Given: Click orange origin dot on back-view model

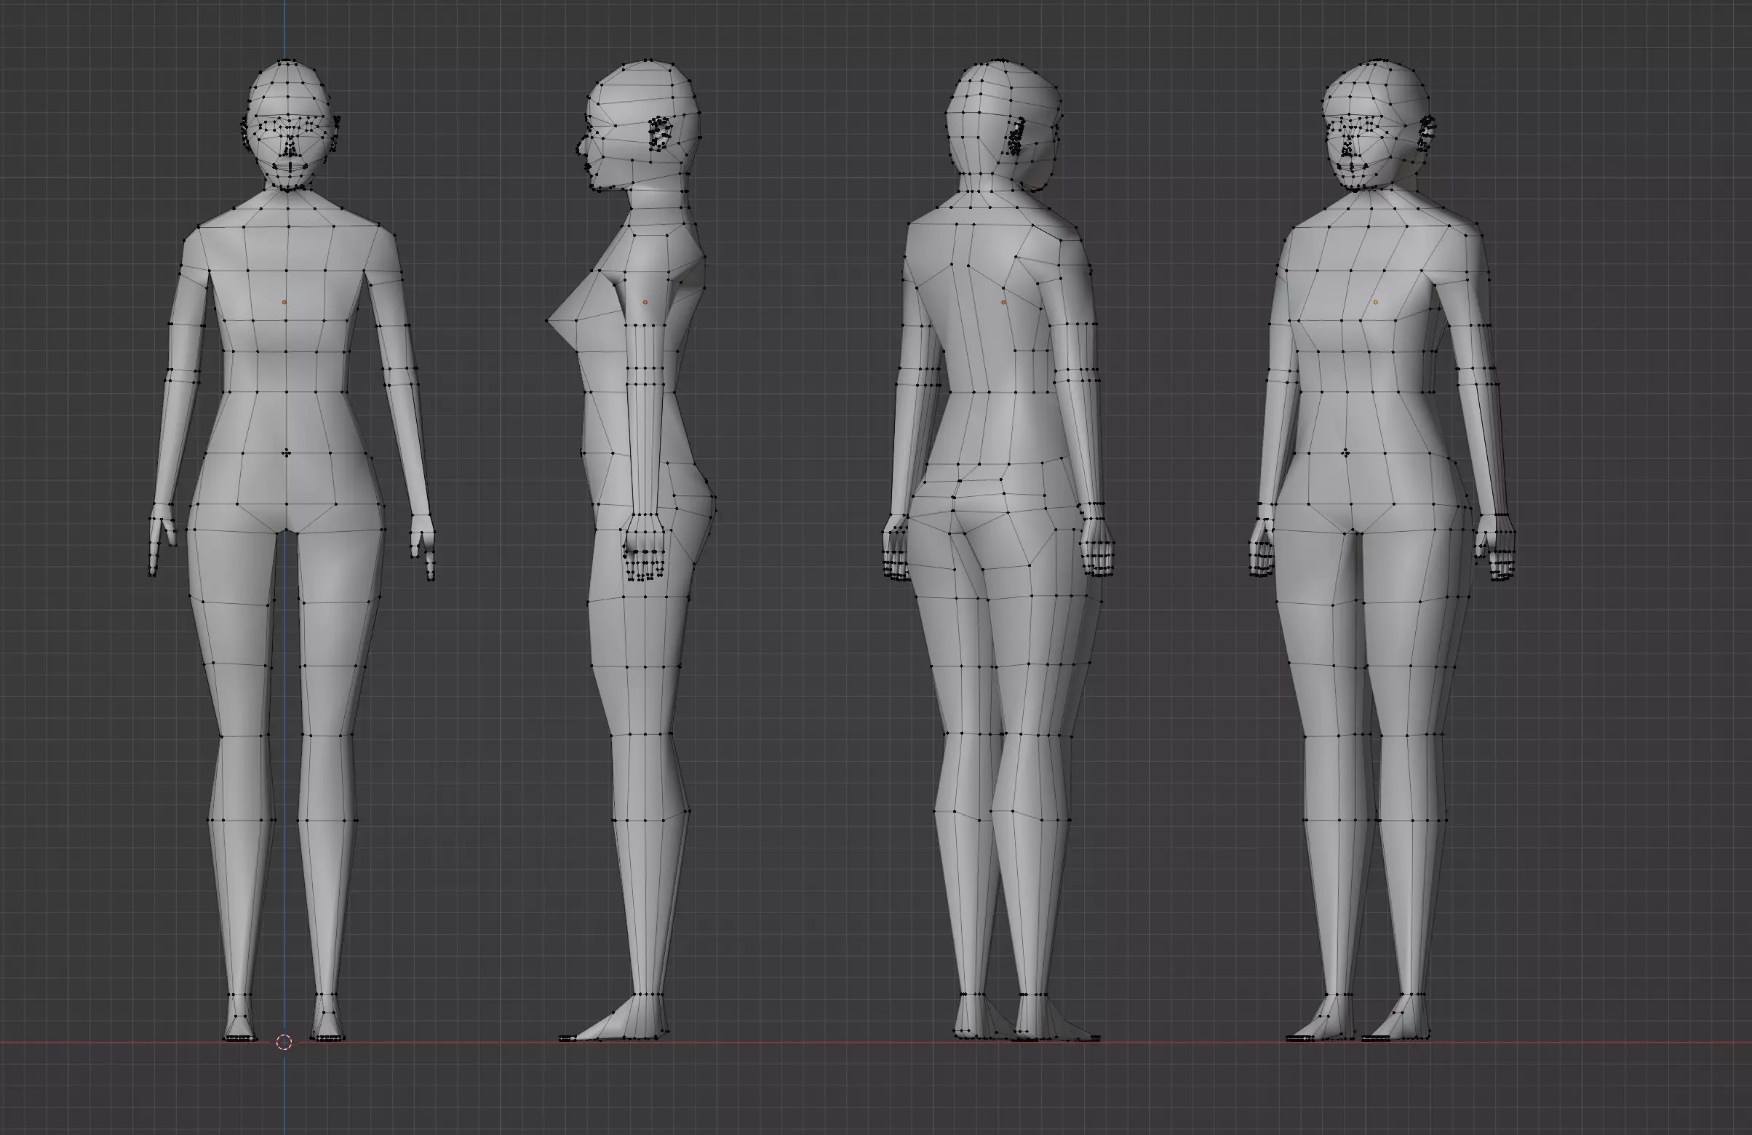Looking at the screenshot, I should (1003, 302).
